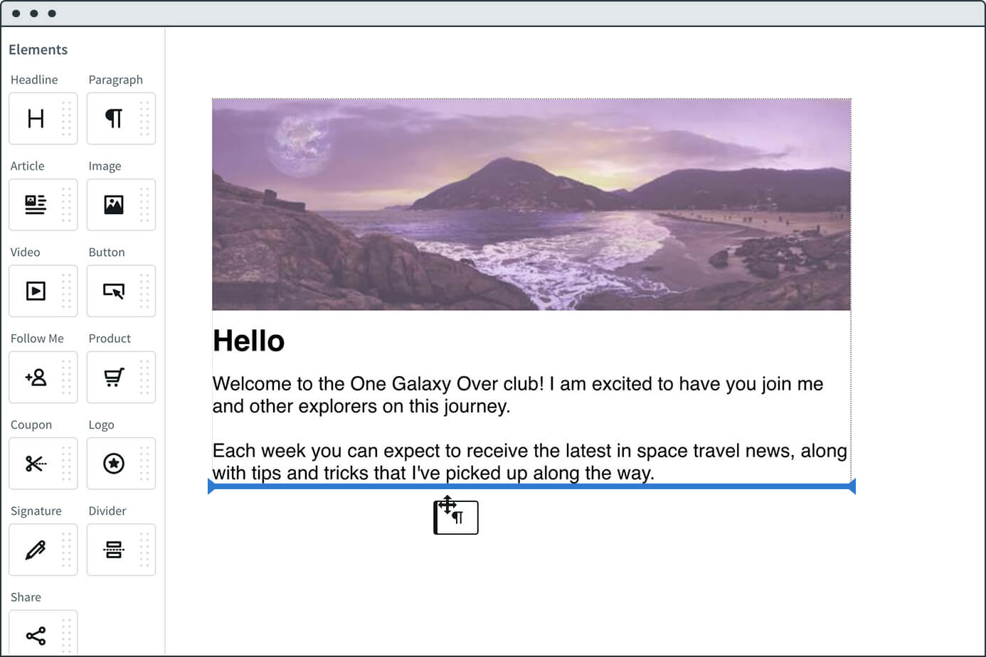Viewport: 986px width, 657px height.
Task: Select the beach banner image
Action: point(531,204)
